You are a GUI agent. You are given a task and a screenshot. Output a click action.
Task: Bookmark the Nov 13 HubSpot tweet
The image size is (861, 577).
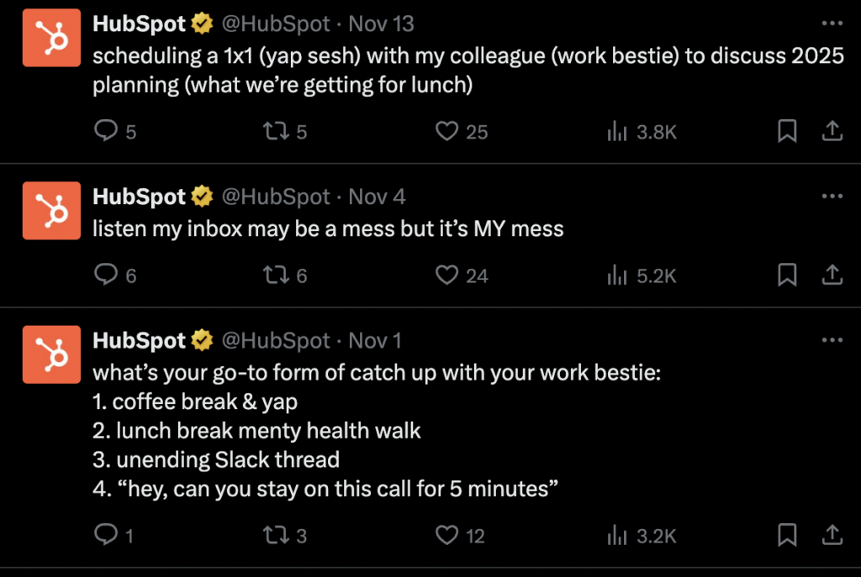point(787,132)
